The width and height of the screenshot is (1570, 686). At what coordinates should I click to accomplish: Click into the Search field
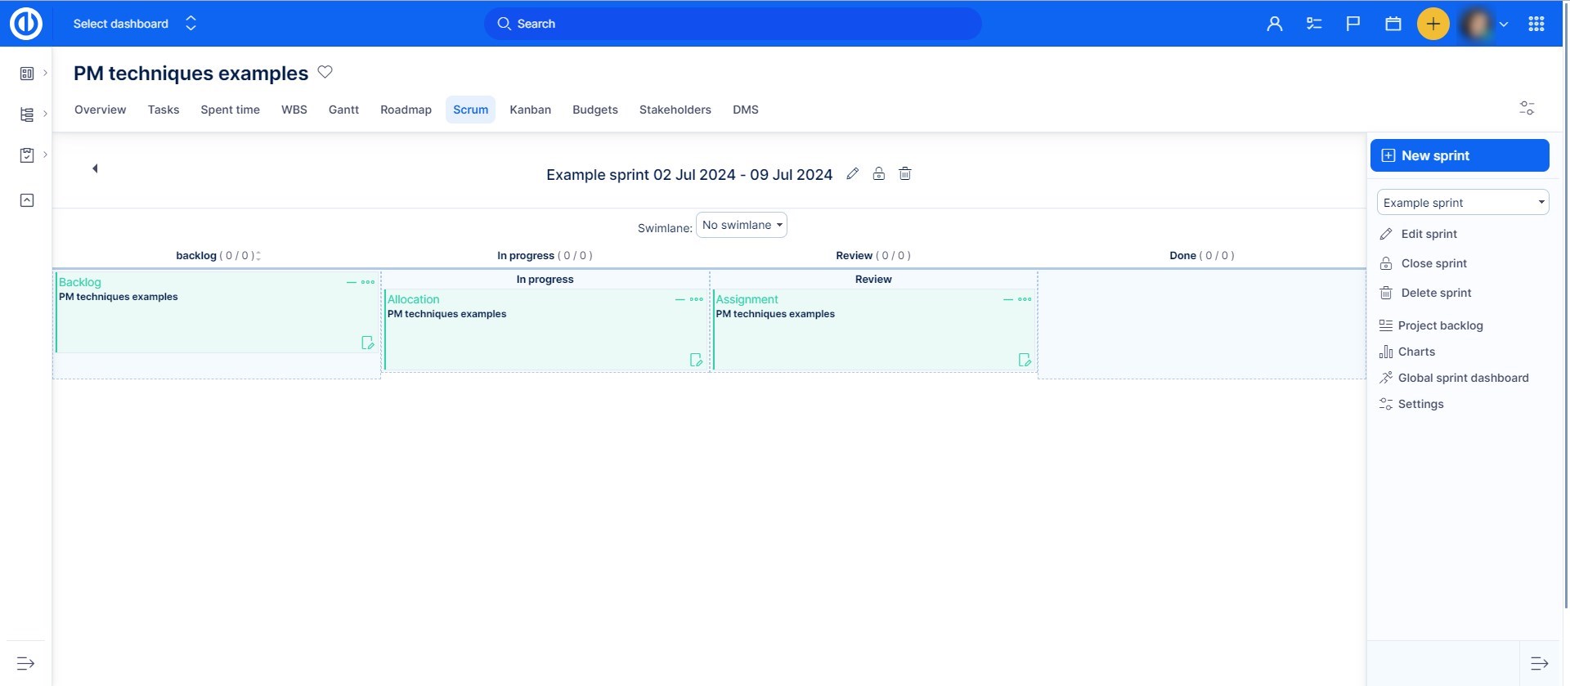click(732, 24)
